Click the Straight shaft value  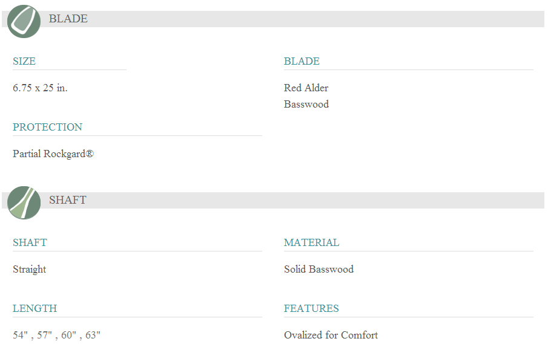[x=29, y=269]
